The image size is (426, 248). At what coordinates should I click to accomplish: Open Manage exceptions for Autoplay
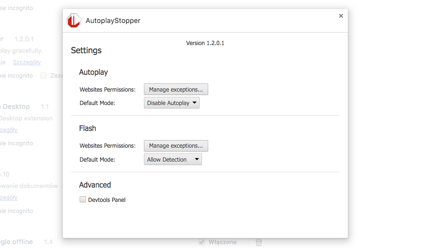click(176, 89)
